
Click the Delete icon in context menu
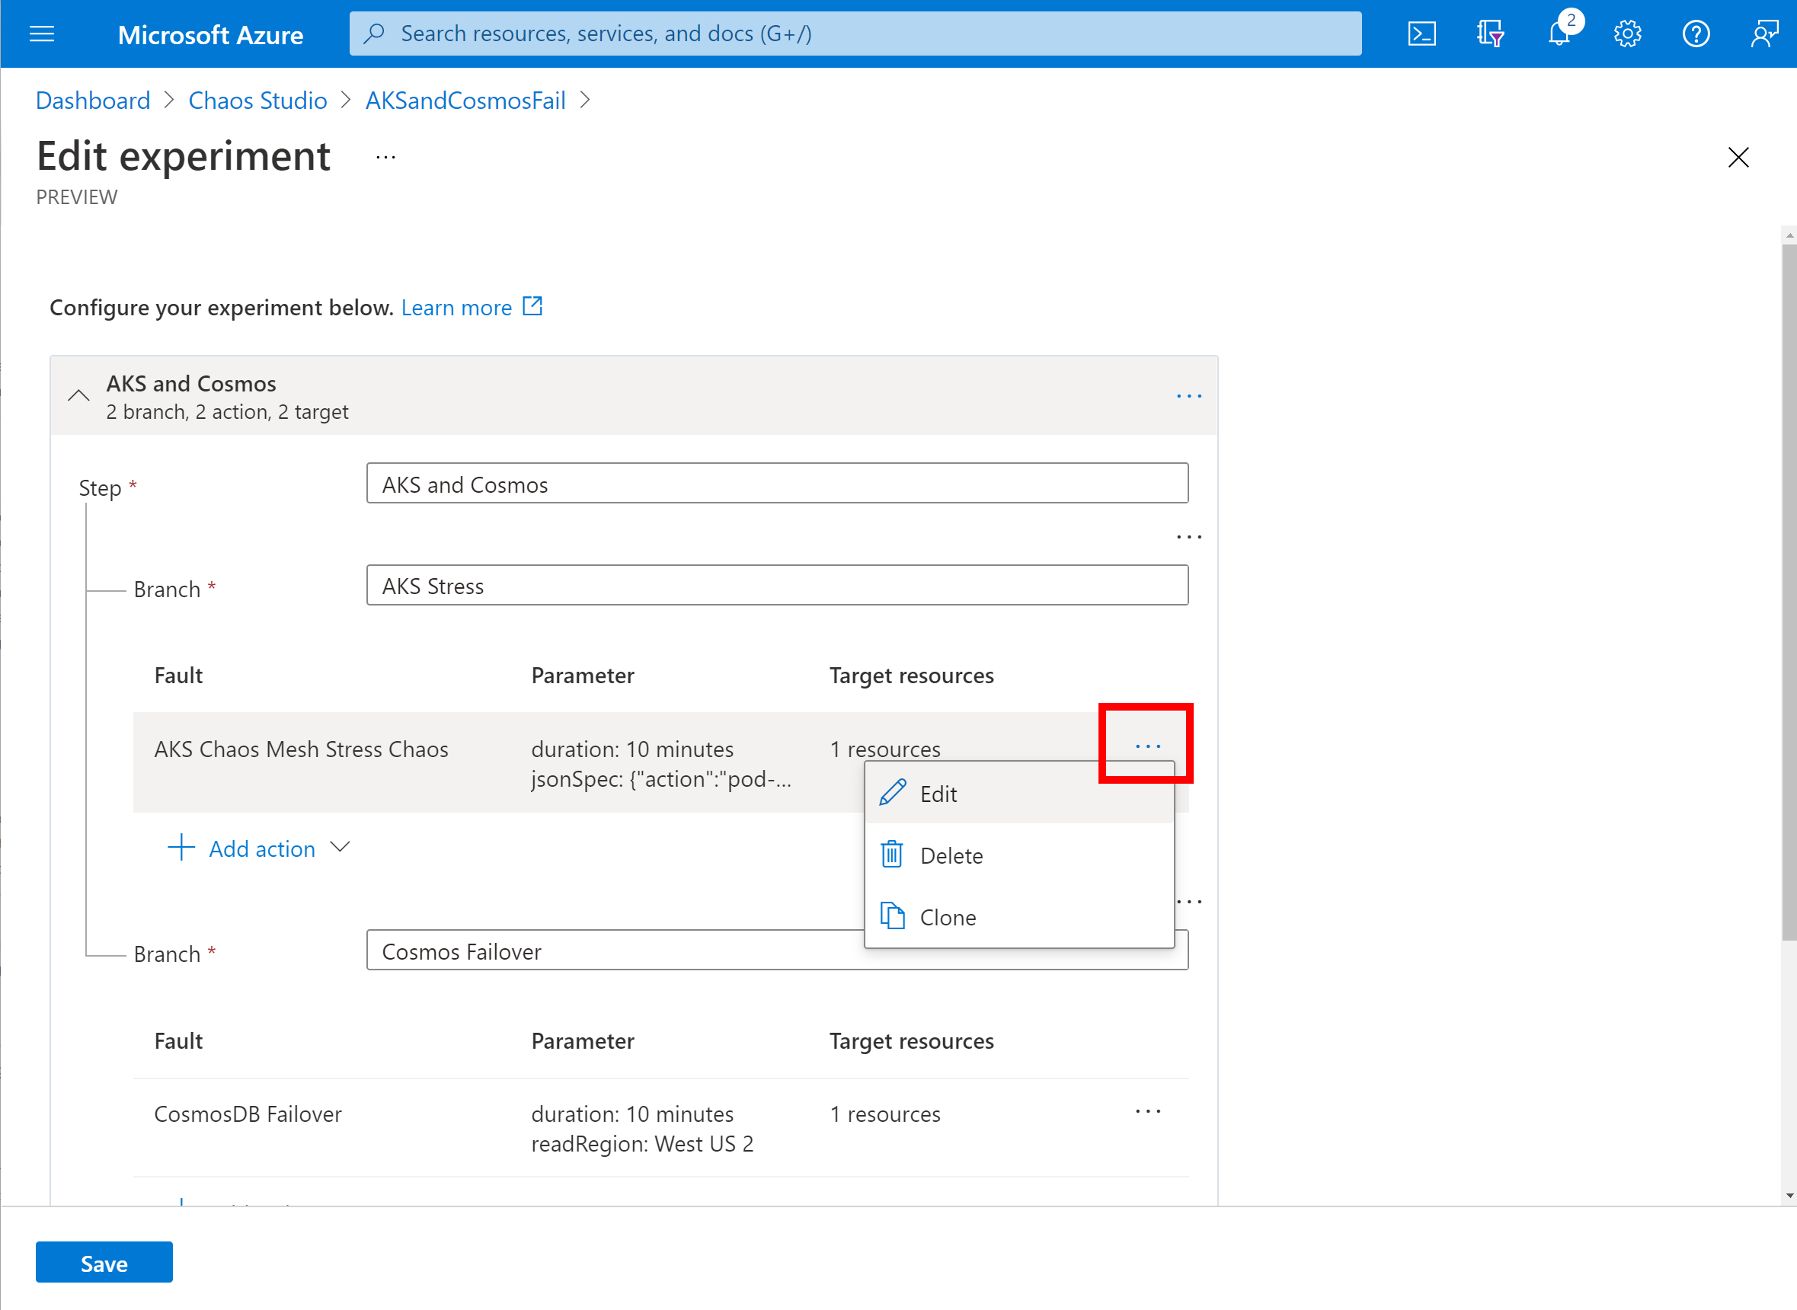(x=893, y=855)
